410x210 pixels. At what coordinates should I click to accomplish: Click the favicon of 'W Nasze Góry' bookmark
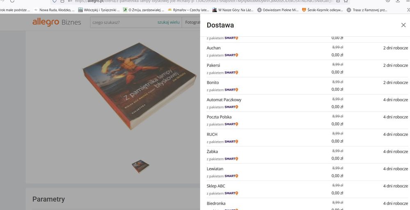click(x=215, y=10)
